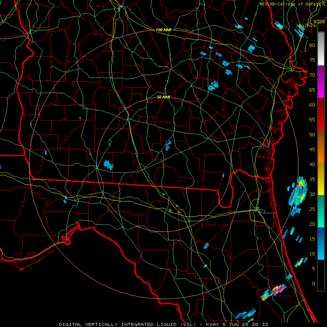327x327 pixels.
Task: Click the white-gray segment of the color bar
Action: pos(321,49)
